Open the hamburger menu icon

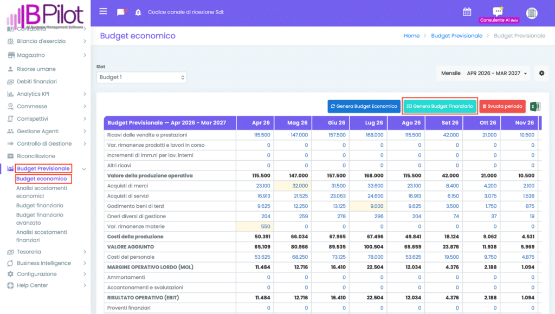pyautogui.click(x=103, y=12)
